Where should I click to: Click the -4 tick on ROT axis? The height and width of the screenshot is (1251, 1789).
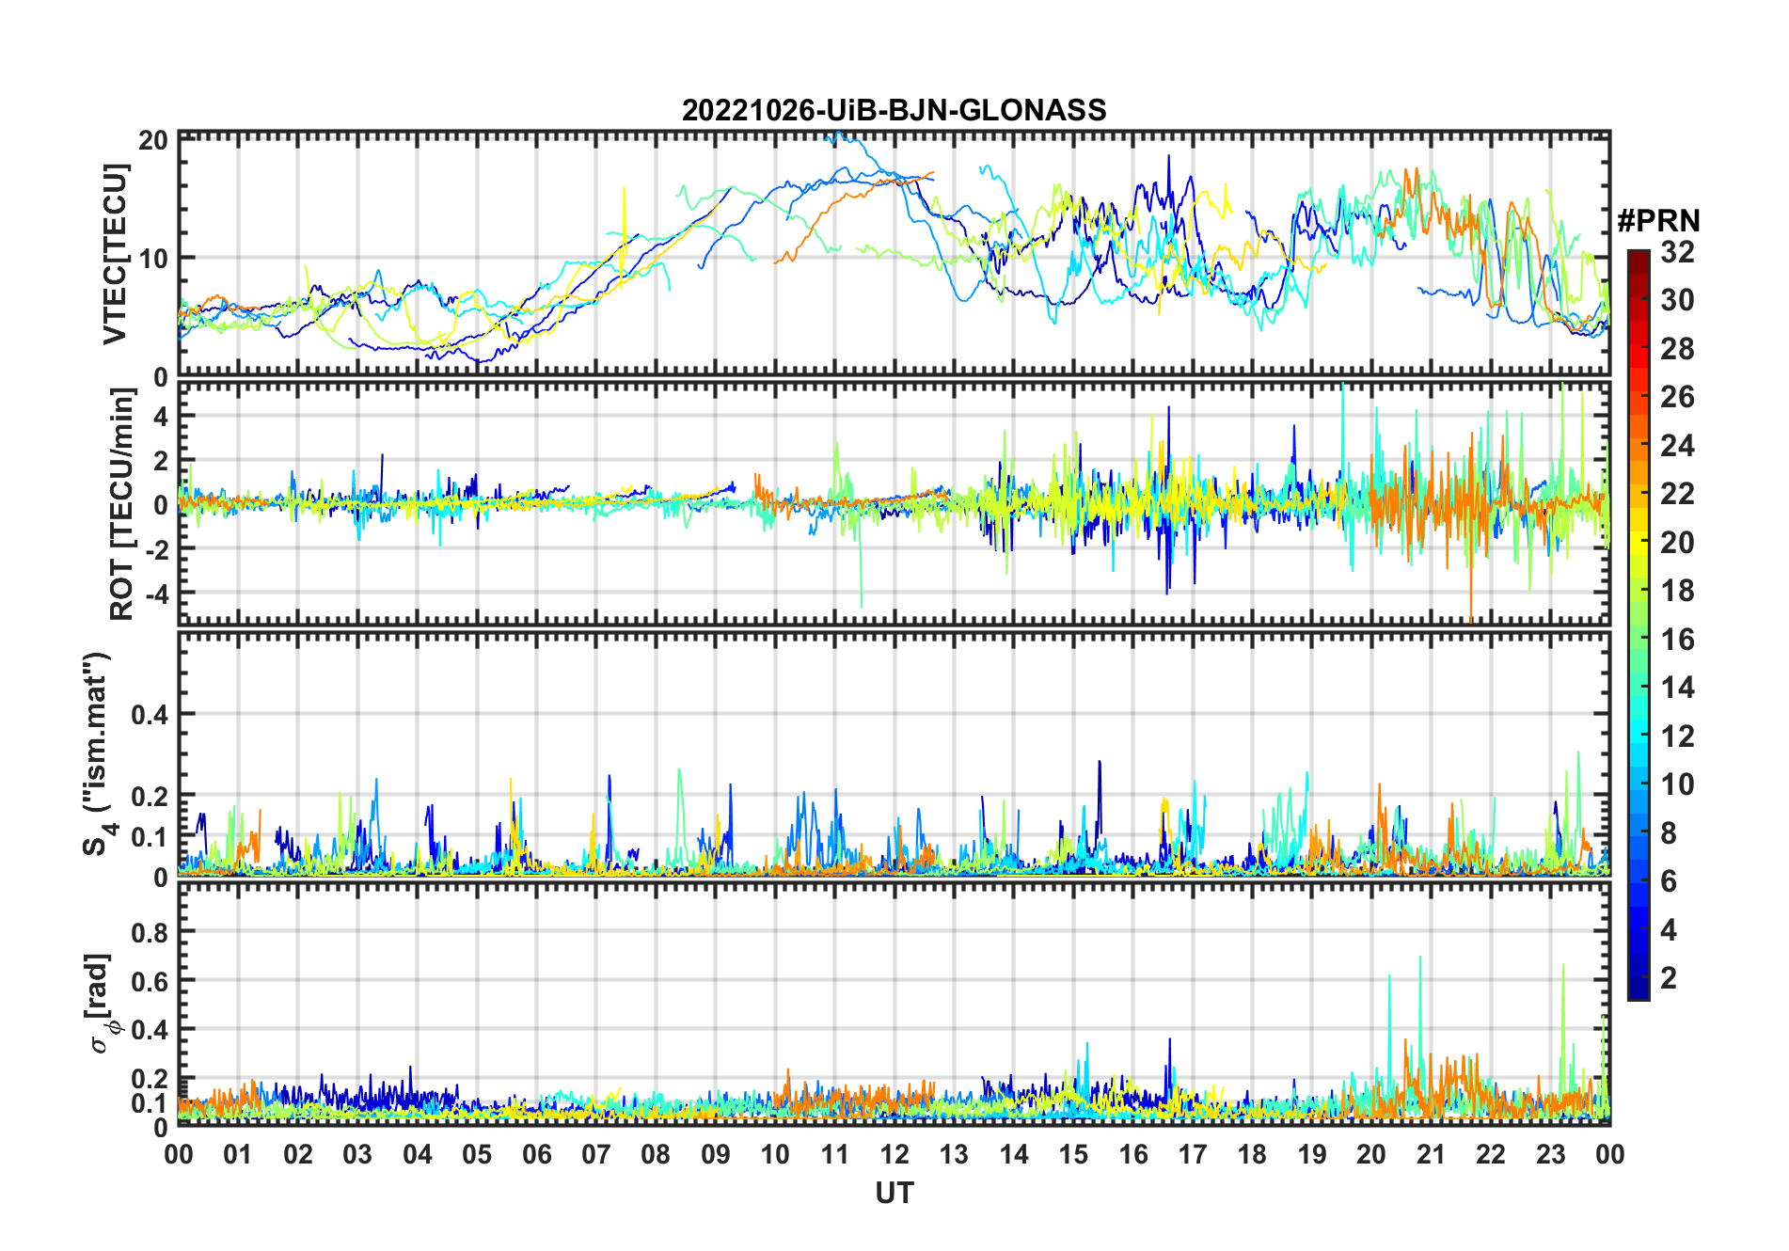[x=154, y=594]
